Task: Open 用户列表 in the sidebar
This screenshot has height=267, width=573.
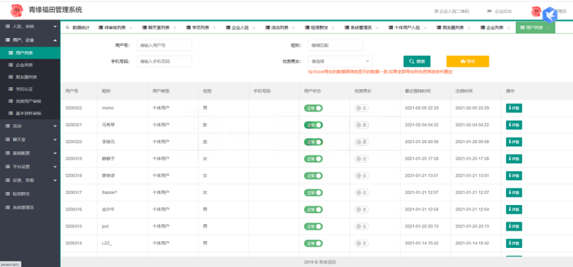Action: click(x=30, y=53)
